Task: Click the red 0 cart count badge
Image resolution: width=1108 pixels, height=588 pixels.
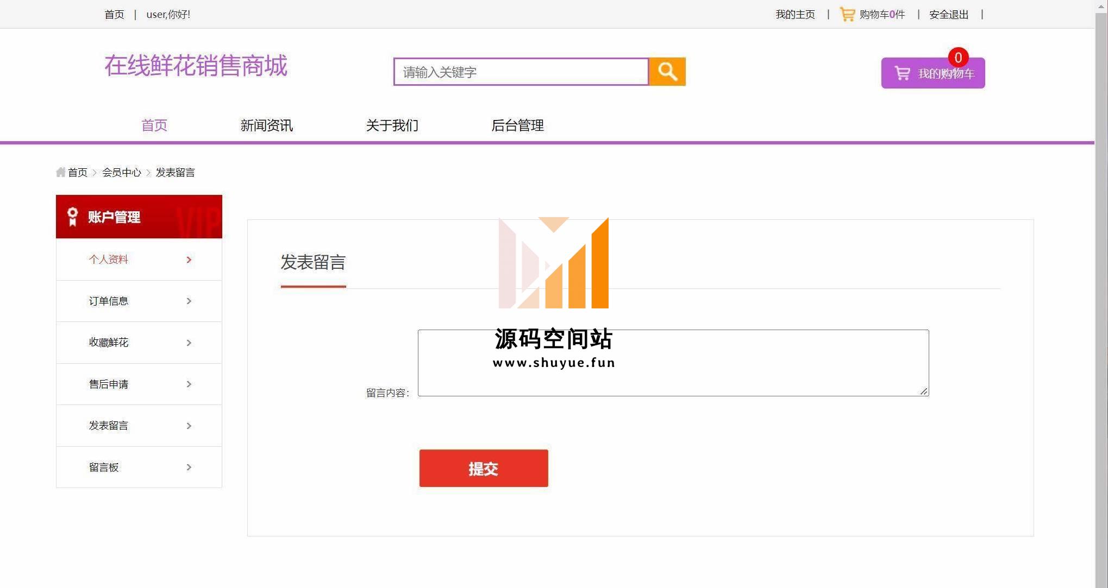Action: tap(958, 58)
